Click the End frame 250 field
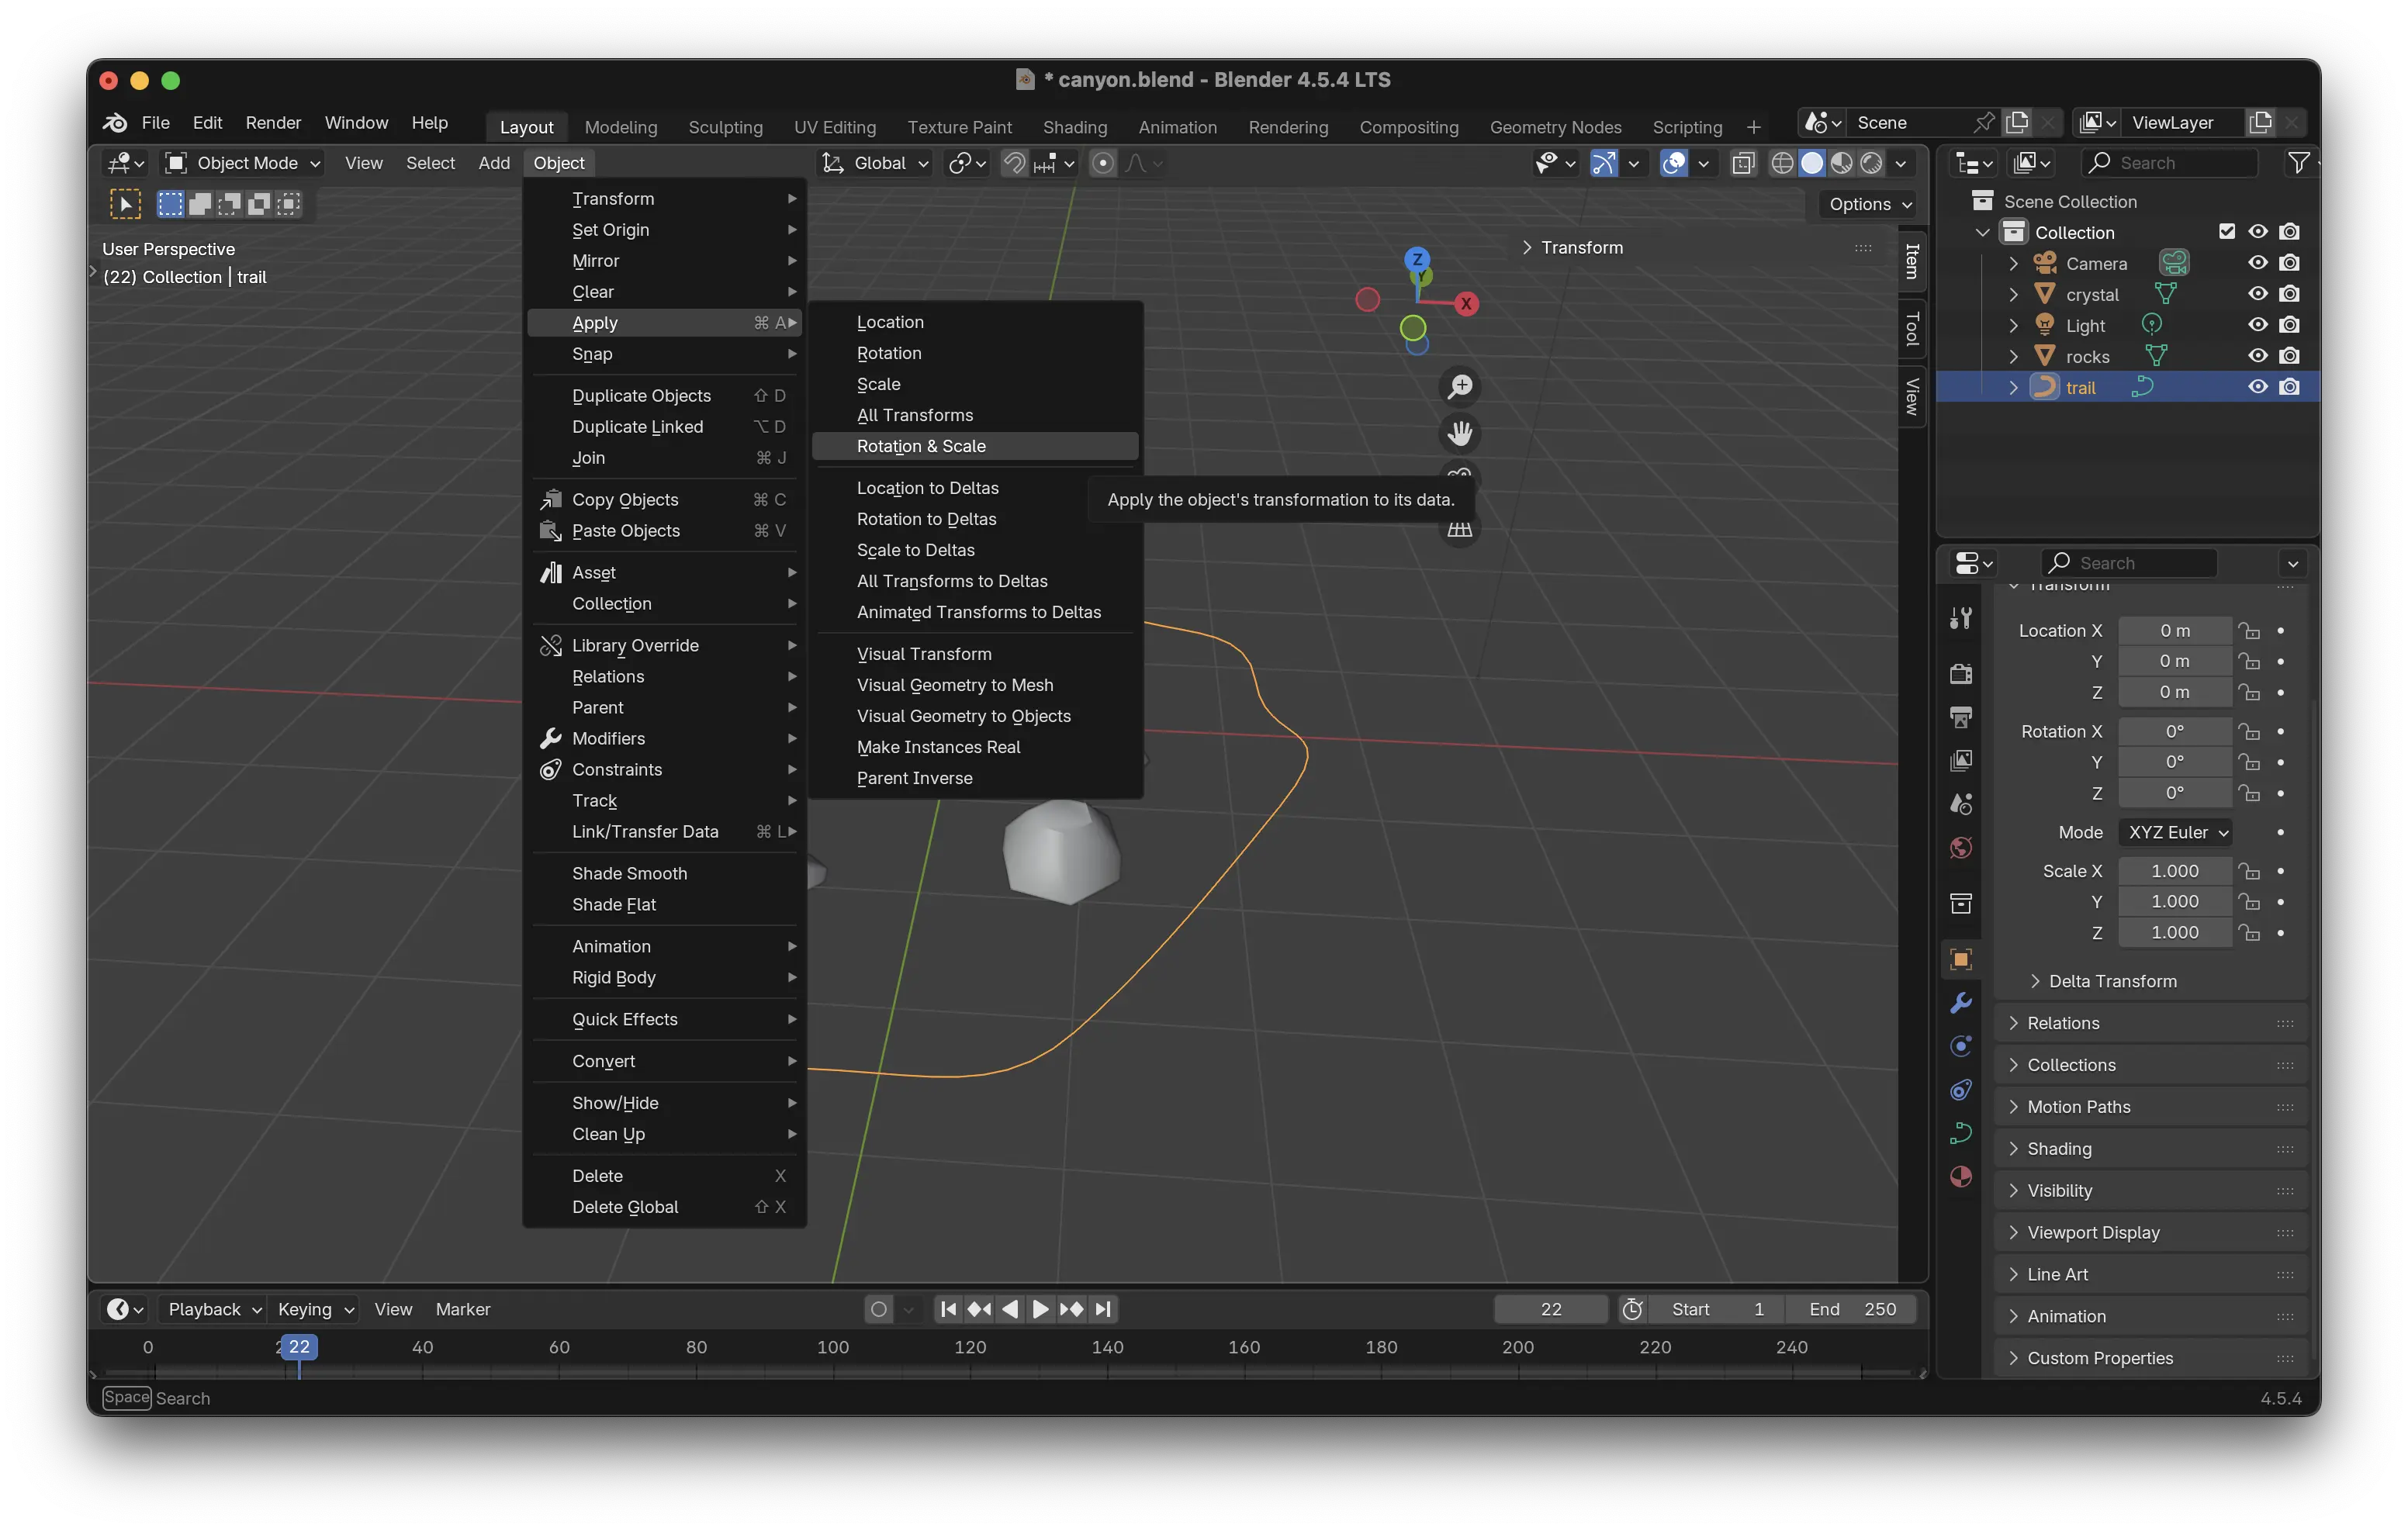The height and width of the screenshot is (1531, 2408). (x=1853, y=1309)
